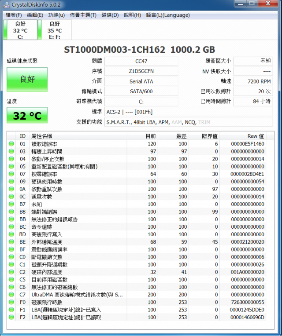Open the 功能(u) menu
Viewport: 282px width, 336px height.
click(56, 15)
